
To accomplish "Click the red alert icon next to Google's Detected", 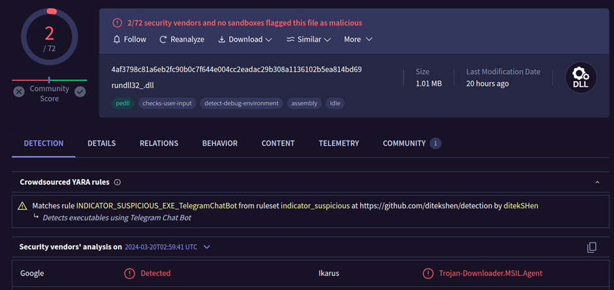I will coord(129,273).
